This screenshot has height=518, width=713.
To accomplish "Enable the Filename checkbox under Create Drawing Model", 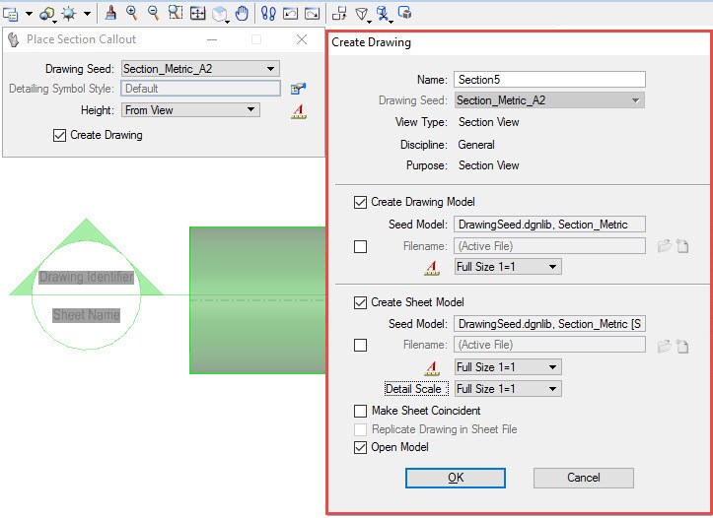I will point(360,246).
